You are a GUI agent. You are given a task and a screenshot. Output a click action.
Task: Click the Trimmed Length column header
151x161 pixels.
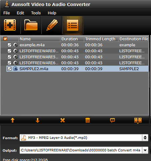point(101,39)
